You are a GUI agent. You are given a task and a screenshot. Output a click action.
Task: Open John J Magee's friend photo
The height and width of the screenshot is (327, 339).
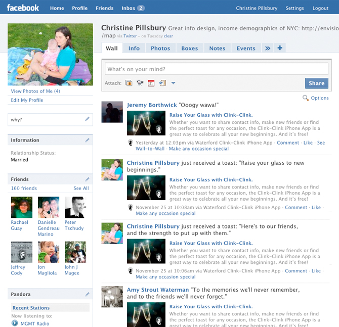coord(75,252)
